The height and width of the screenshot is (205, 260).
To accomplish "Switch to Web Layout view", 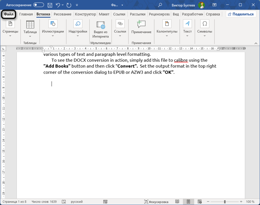I will [x=200, y=202].
